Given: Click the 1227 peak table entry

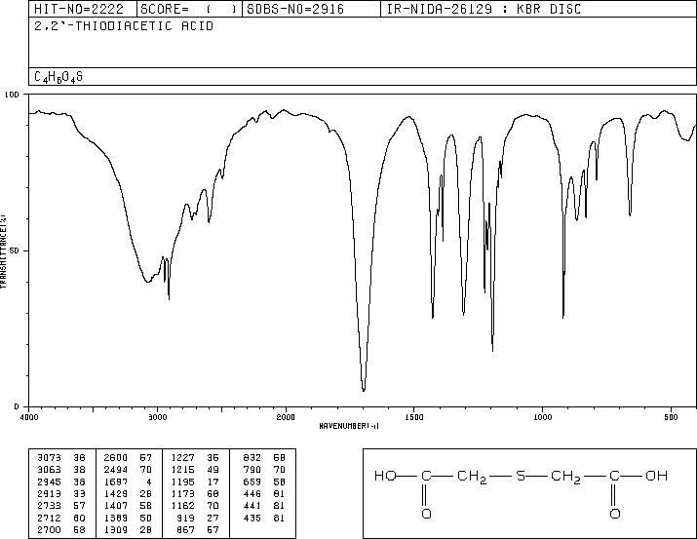Looking at the screenshot, I should (x=182, y=458).
